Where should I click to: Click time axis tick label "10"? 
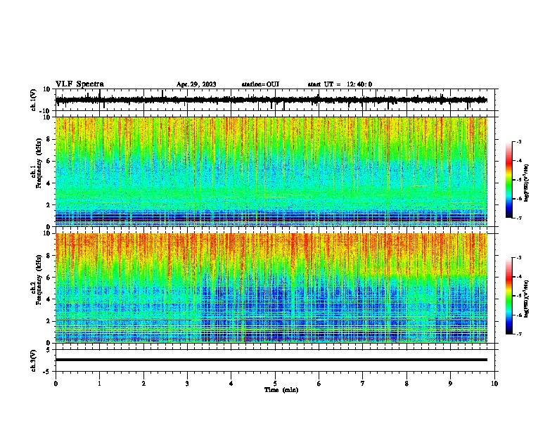(494, 384)
